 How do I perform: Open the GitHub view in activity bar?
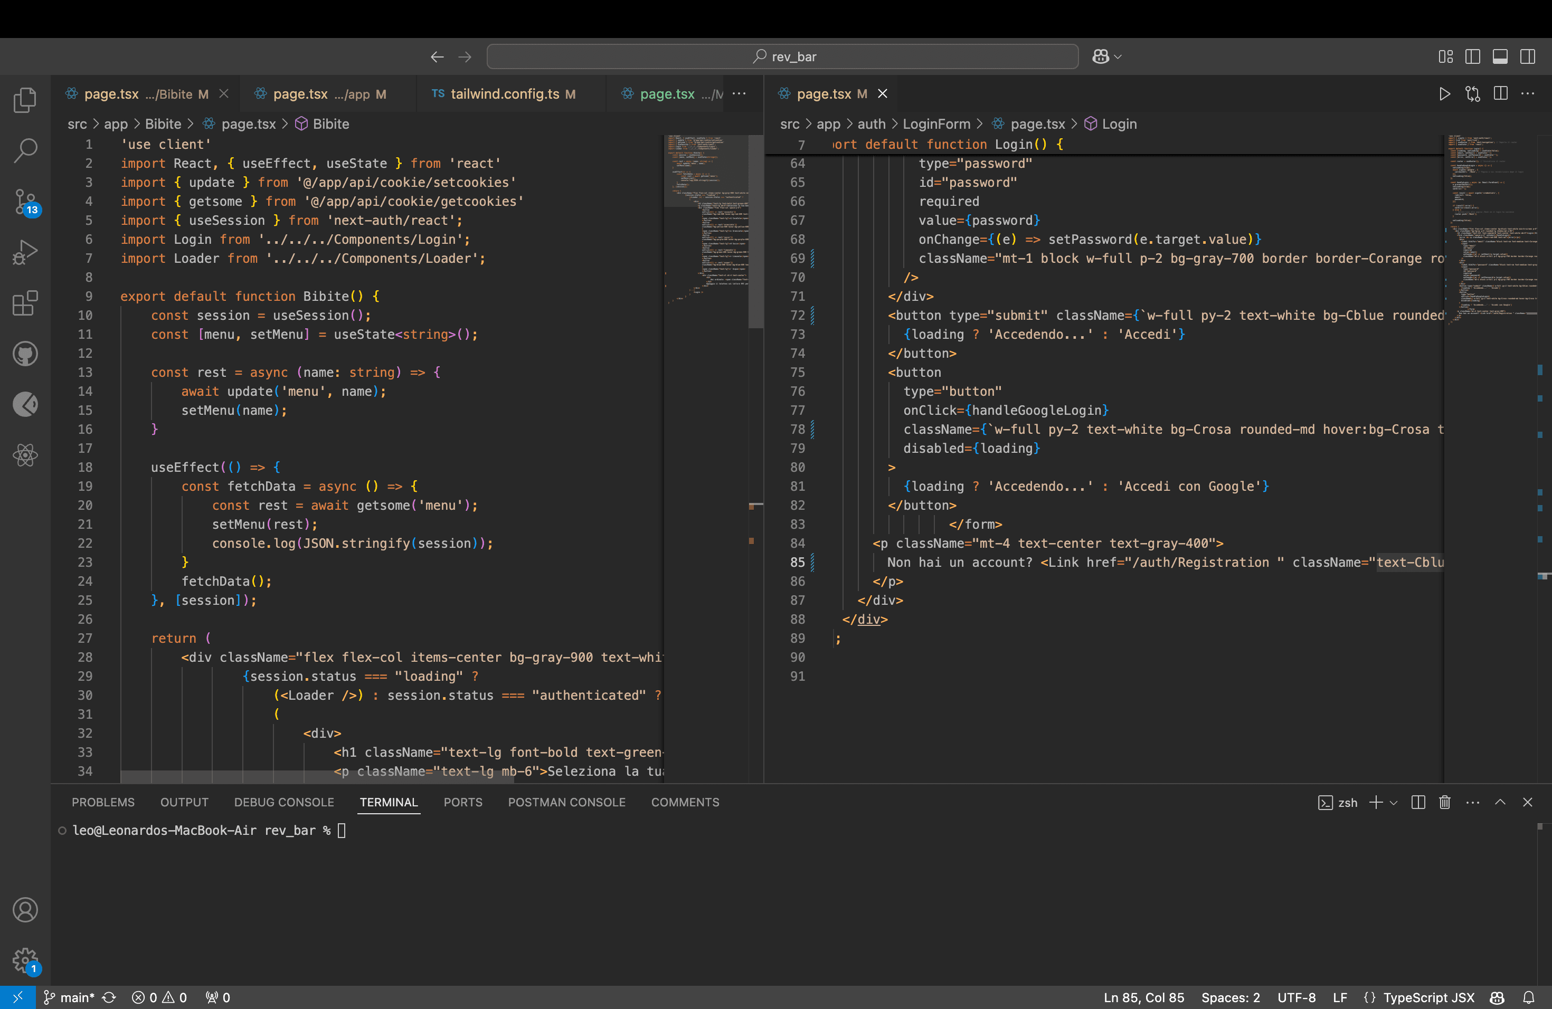click(x=25, y=354)
